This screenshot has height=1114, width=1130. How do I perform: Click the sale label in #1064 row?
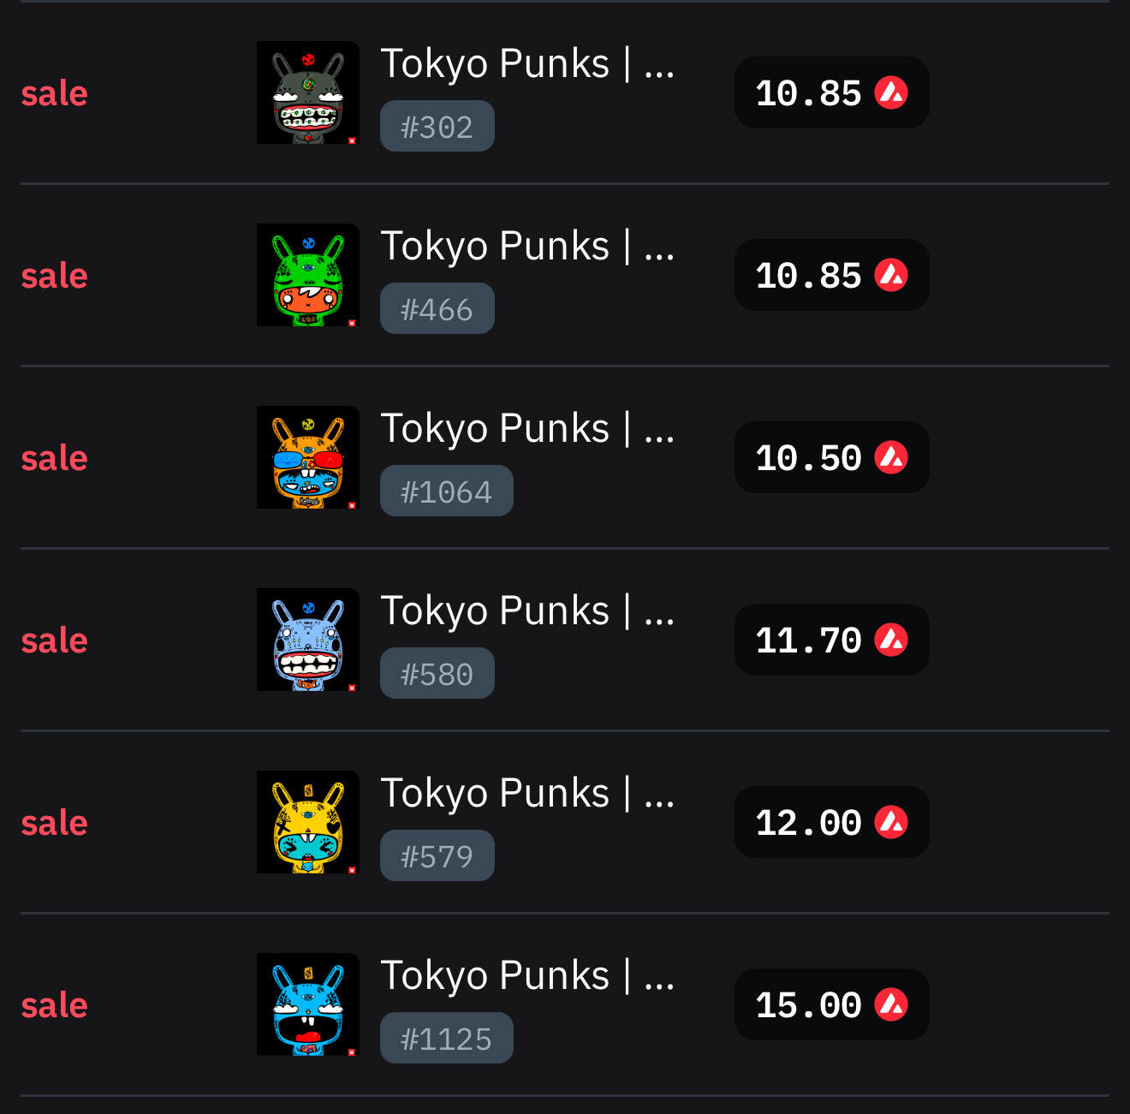tap(55, 458)
